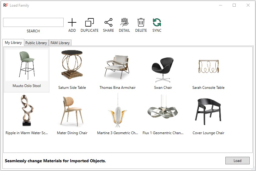
Task: Click the 'Mater Dining Chair' label
Action: [x=72, y=133]
